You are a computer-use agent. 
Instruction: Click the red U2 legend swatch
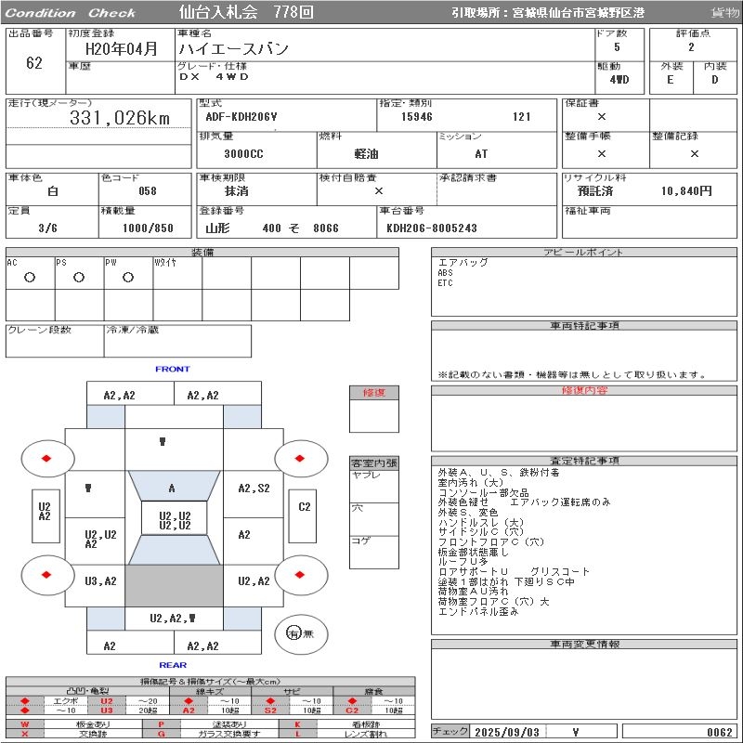107,701
